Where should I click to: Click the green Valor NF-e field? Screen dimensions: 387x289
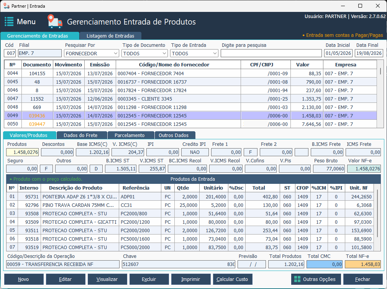tap(364, 169)
